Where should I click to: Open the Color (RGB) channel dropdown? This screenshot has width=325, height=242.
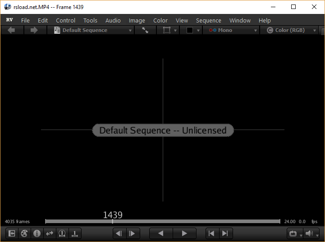point(289,30)
